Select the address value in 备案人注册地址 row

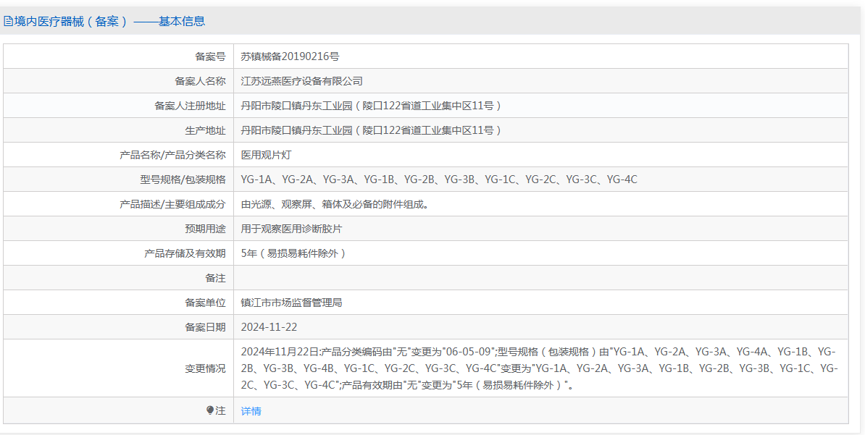[x=372, y=106]
